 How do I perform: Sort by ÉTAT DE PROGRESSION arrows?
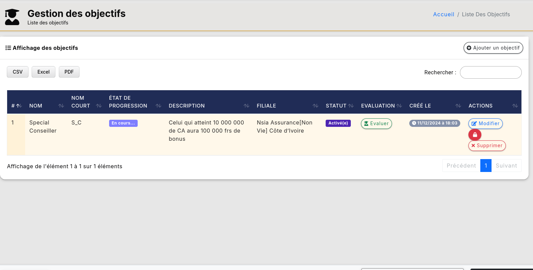pyautogui.click(x=158, y=106)
